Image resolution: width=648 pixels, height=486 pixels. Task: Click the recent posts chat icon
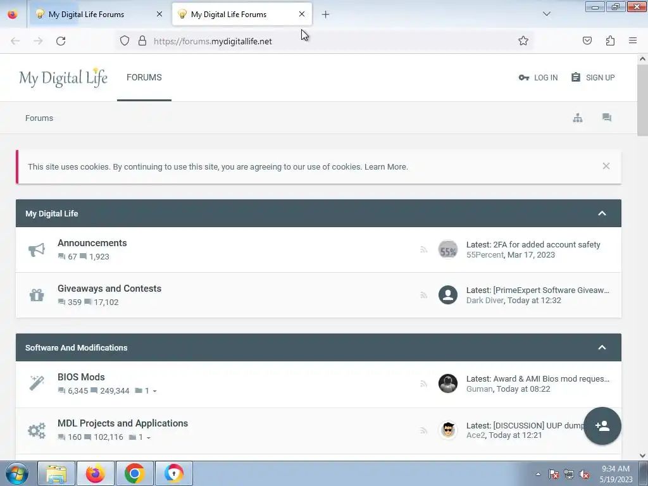[607, 118]
